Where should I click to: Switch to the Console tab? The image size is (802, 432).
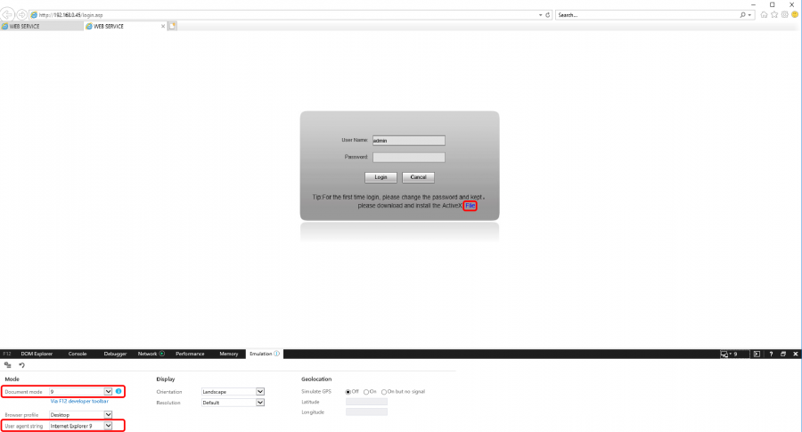pyautogui.click(x=78, y=354)
